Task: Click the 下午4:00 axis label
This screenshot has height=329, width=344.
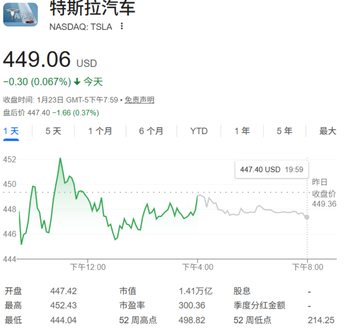Action: [198, 267]
